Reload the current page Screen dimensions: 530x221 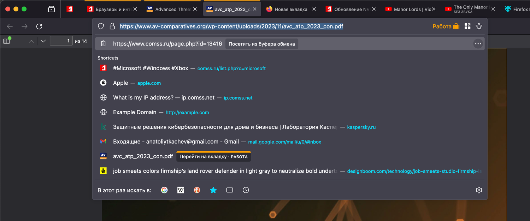[39, 26]
